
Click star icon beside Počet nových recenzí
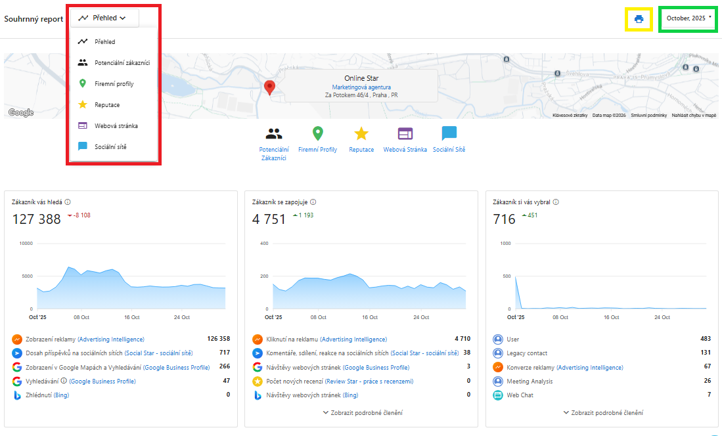coord(258,381)
